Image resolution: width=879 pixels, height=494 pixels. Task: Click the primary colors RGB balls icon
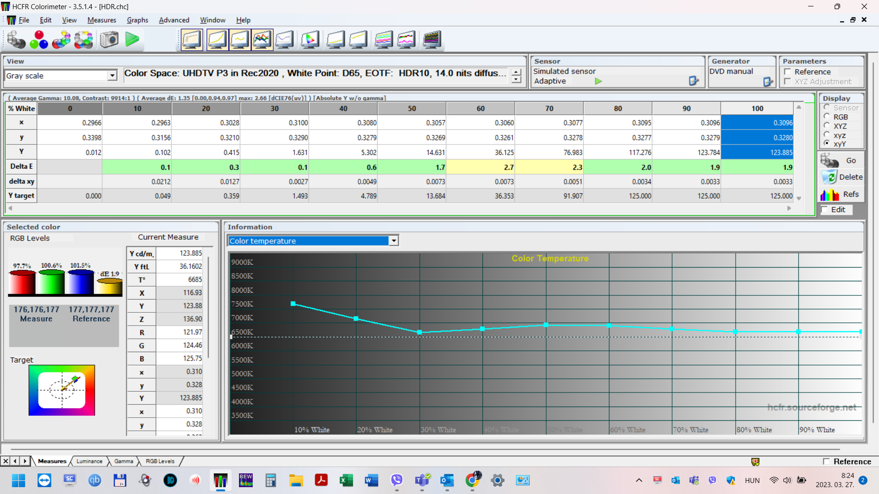[x=38, y=40]
